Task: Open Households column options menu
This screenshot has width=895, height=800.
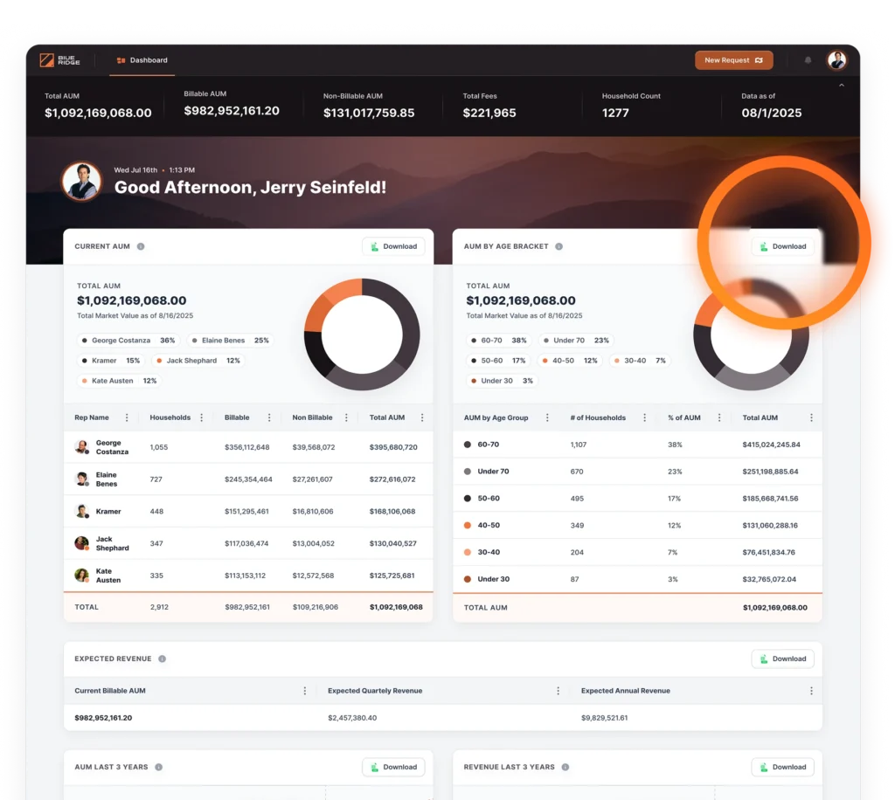Action: [202, 417]
